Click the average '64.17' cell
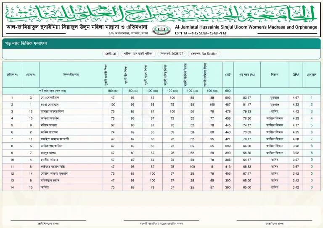Screen dimensions: 323x228 (247, 160)
